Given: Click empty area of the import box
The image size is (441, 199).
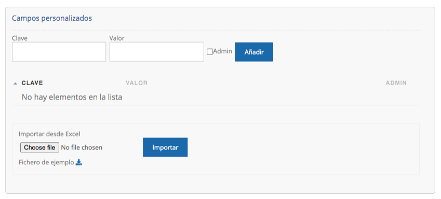Looking at the screenshot, I should pyautogui.click(x=304, y=149).
